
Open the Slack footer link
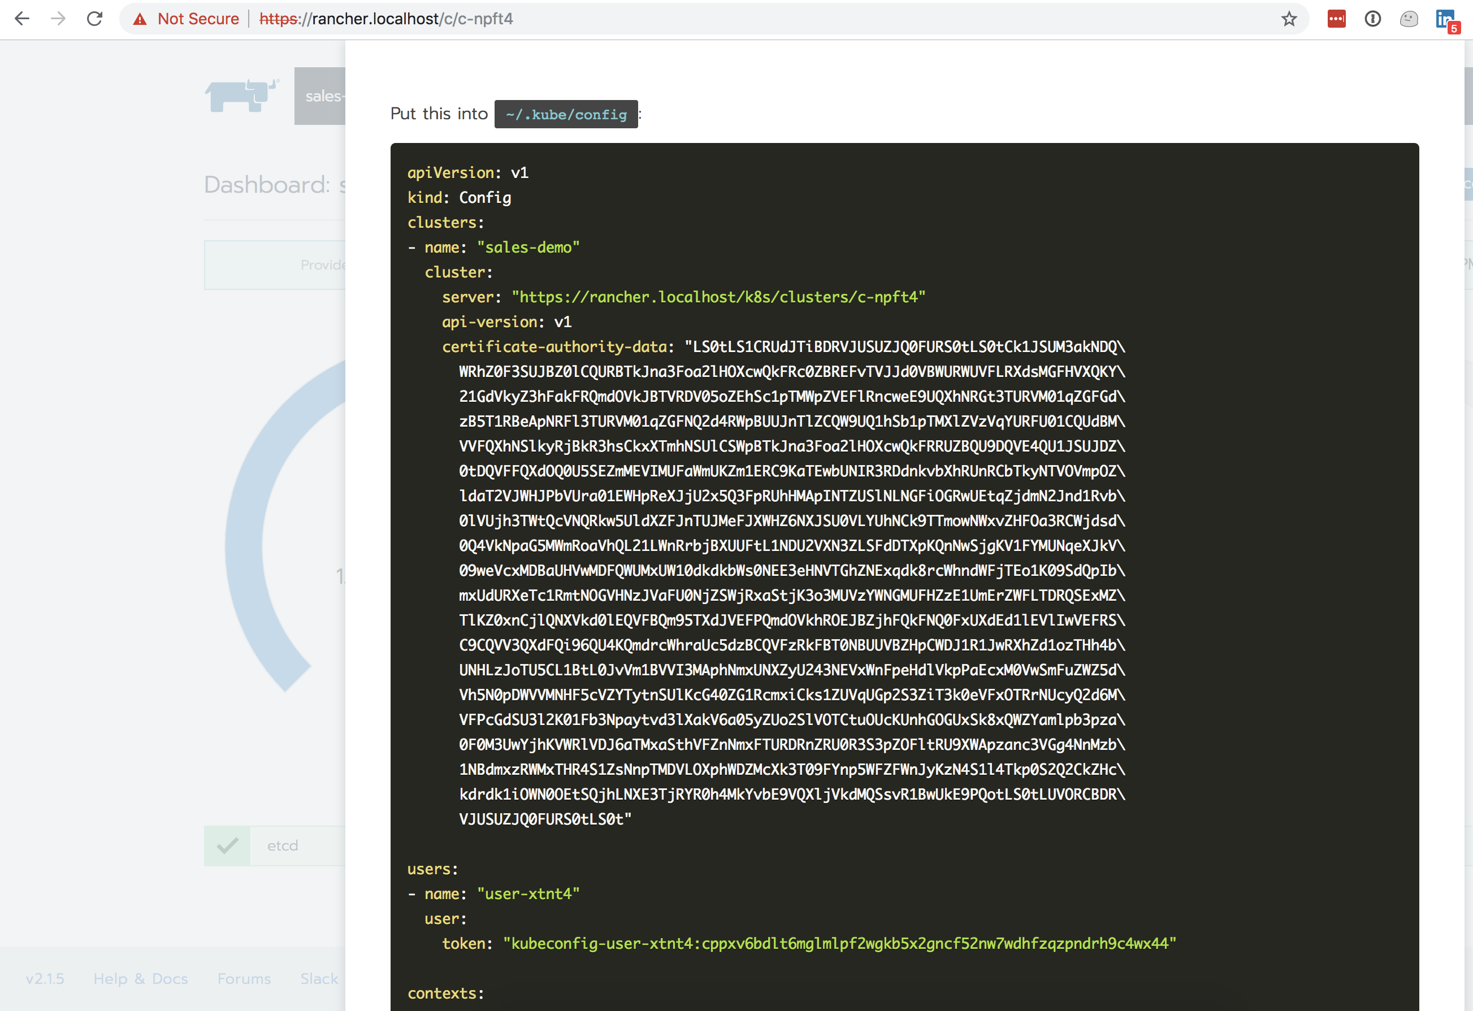pos(319,979)
